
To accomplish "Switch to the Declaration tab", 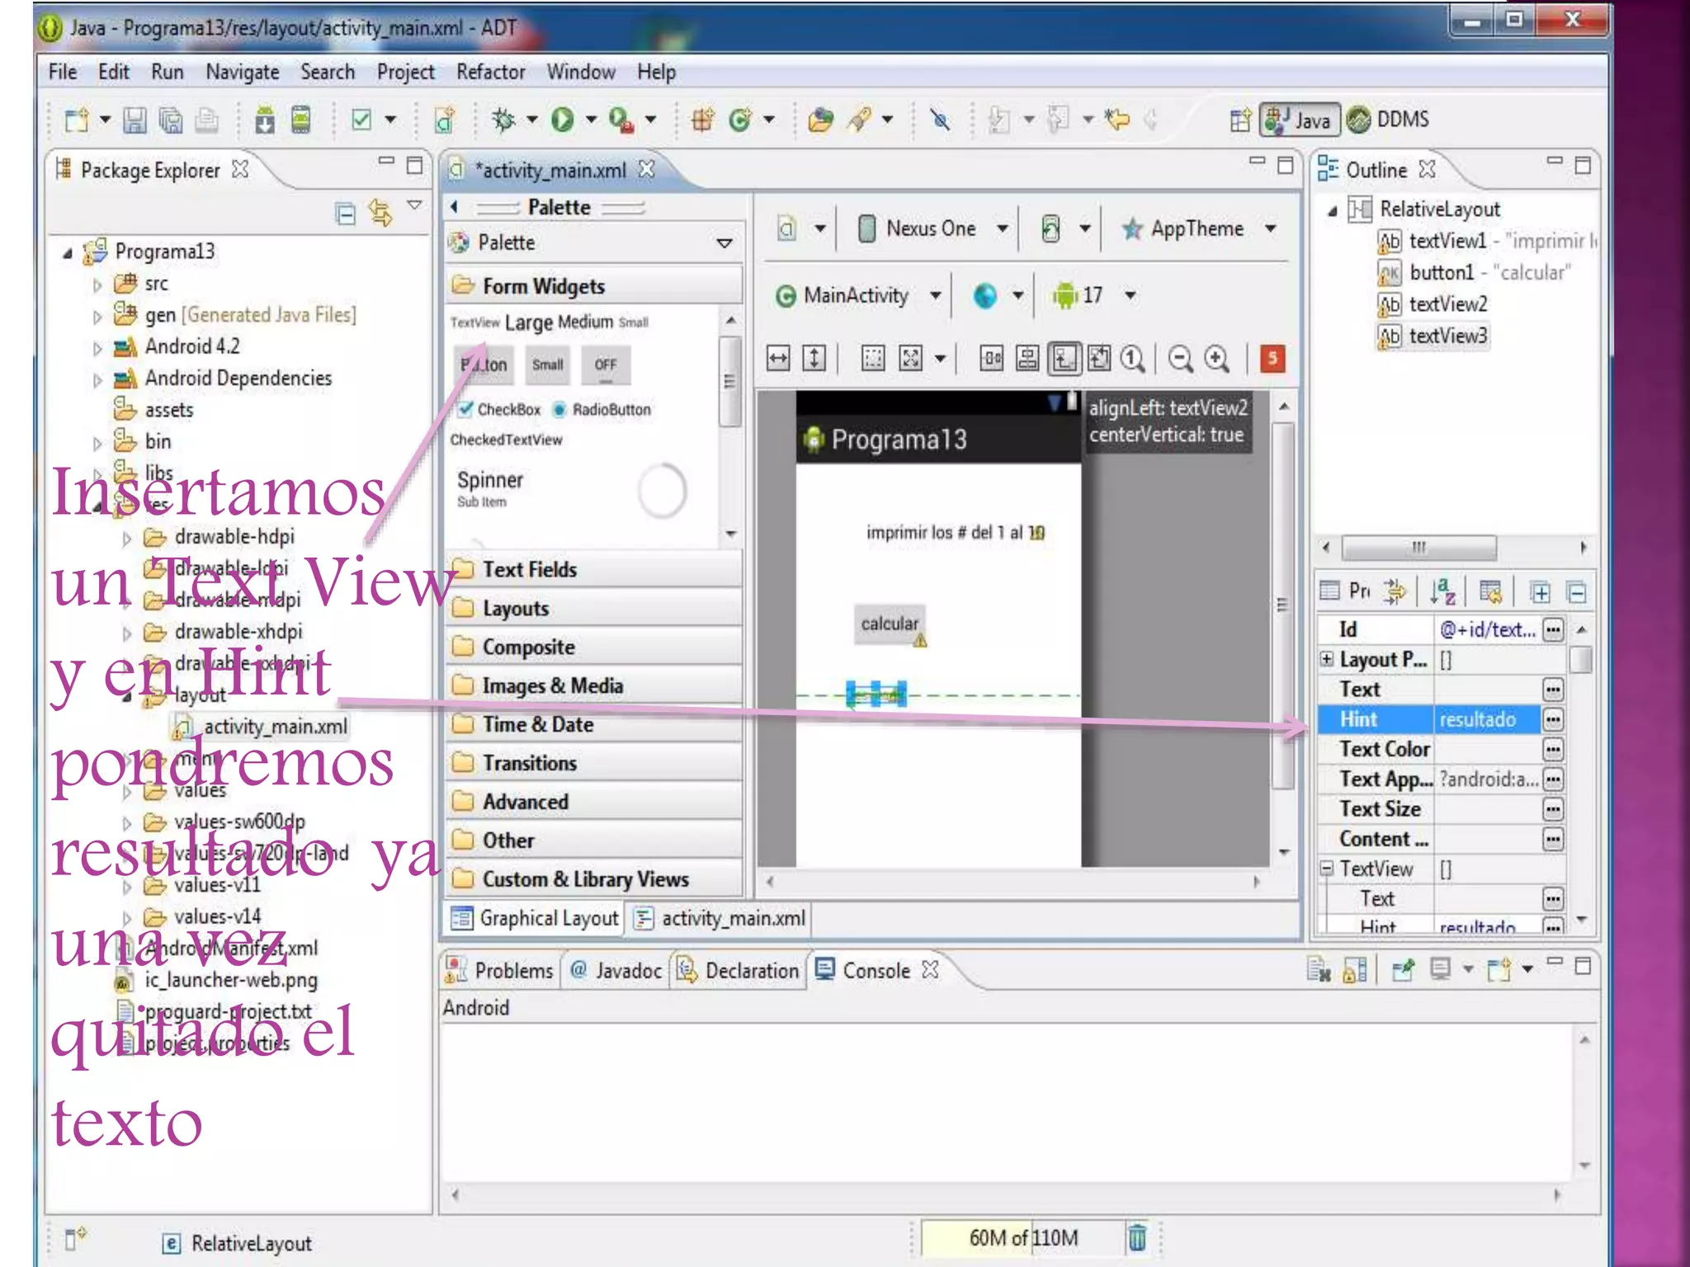I will click(x=739, y=970).
